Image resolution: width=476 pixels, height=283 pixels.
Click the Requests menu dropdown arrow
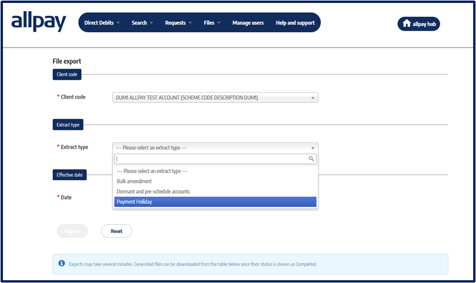[x=190, y=23]
